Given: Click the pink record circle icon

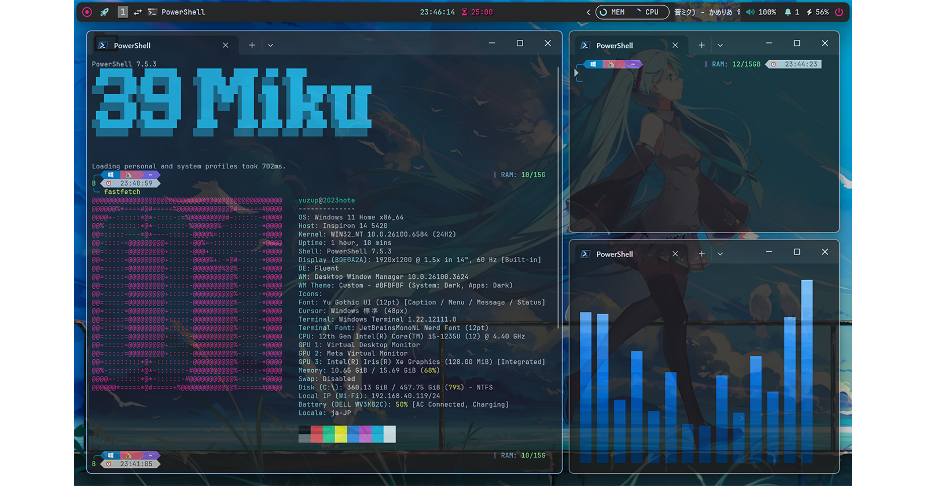Looking at the screenshot, I should pyautogui.click(x=87, y=12).
